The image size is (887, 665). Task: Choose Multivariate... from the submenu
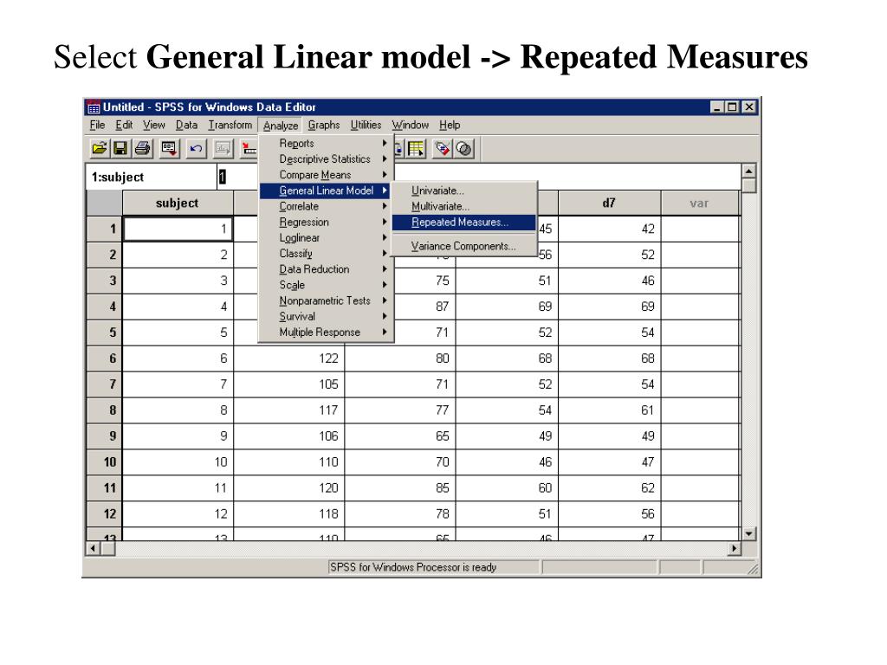(x=464, y=206)
